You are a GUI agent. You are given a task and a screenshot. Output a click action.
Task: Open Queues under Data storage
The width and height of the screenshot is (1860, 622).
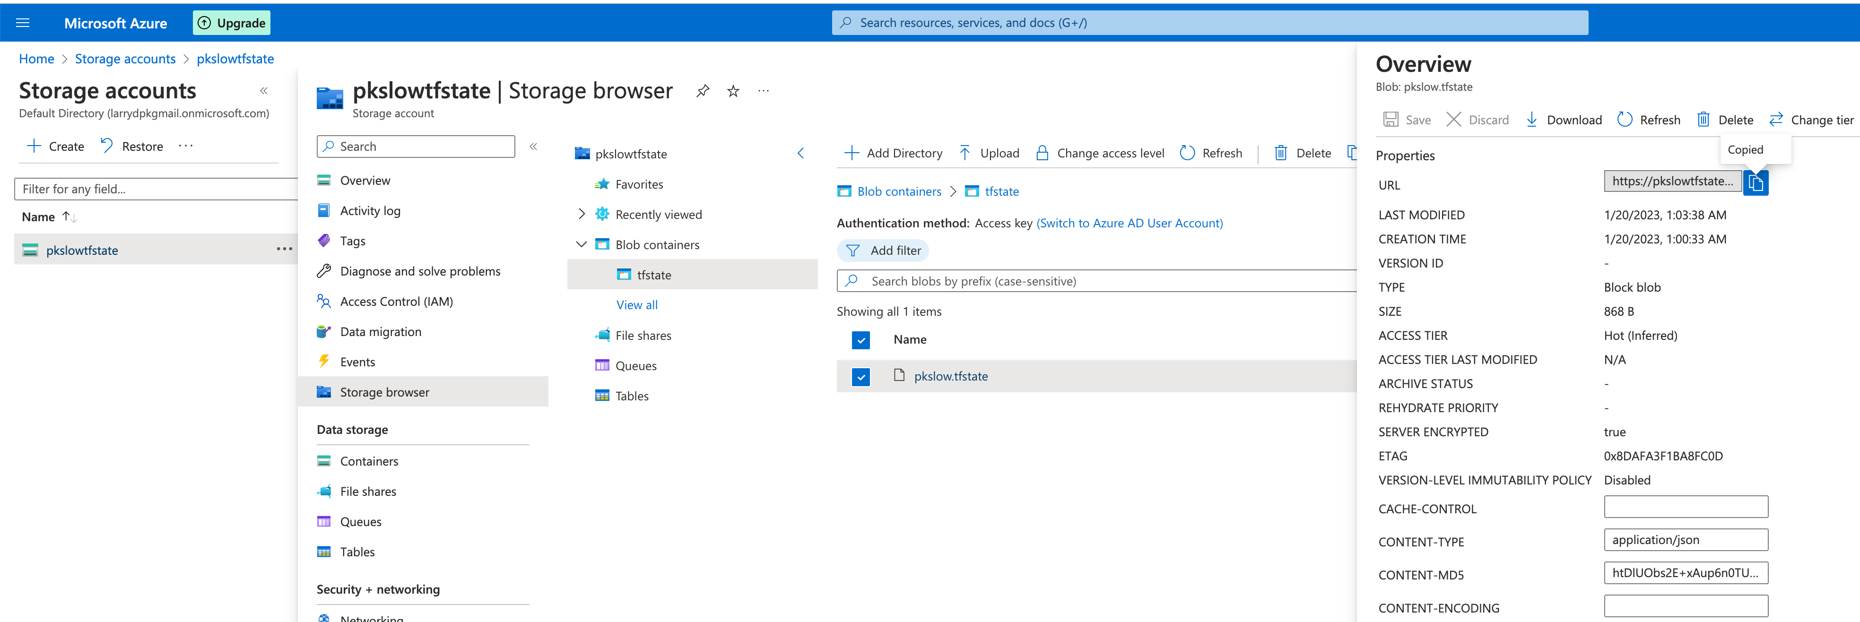360,522
